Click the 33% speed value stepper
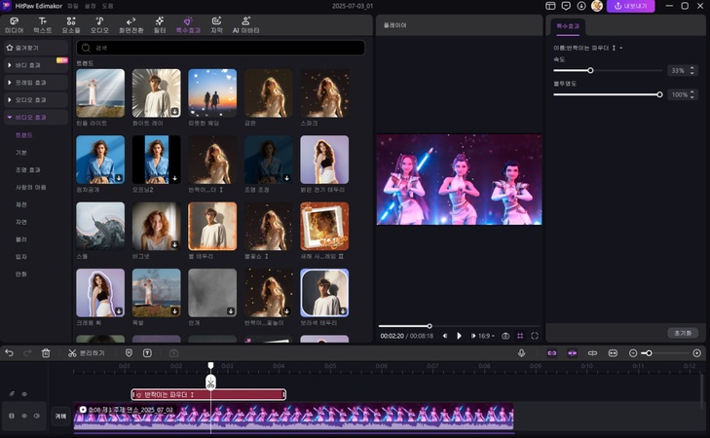The width and height of the screenshot is (710, 438). [x=691, y=71]
